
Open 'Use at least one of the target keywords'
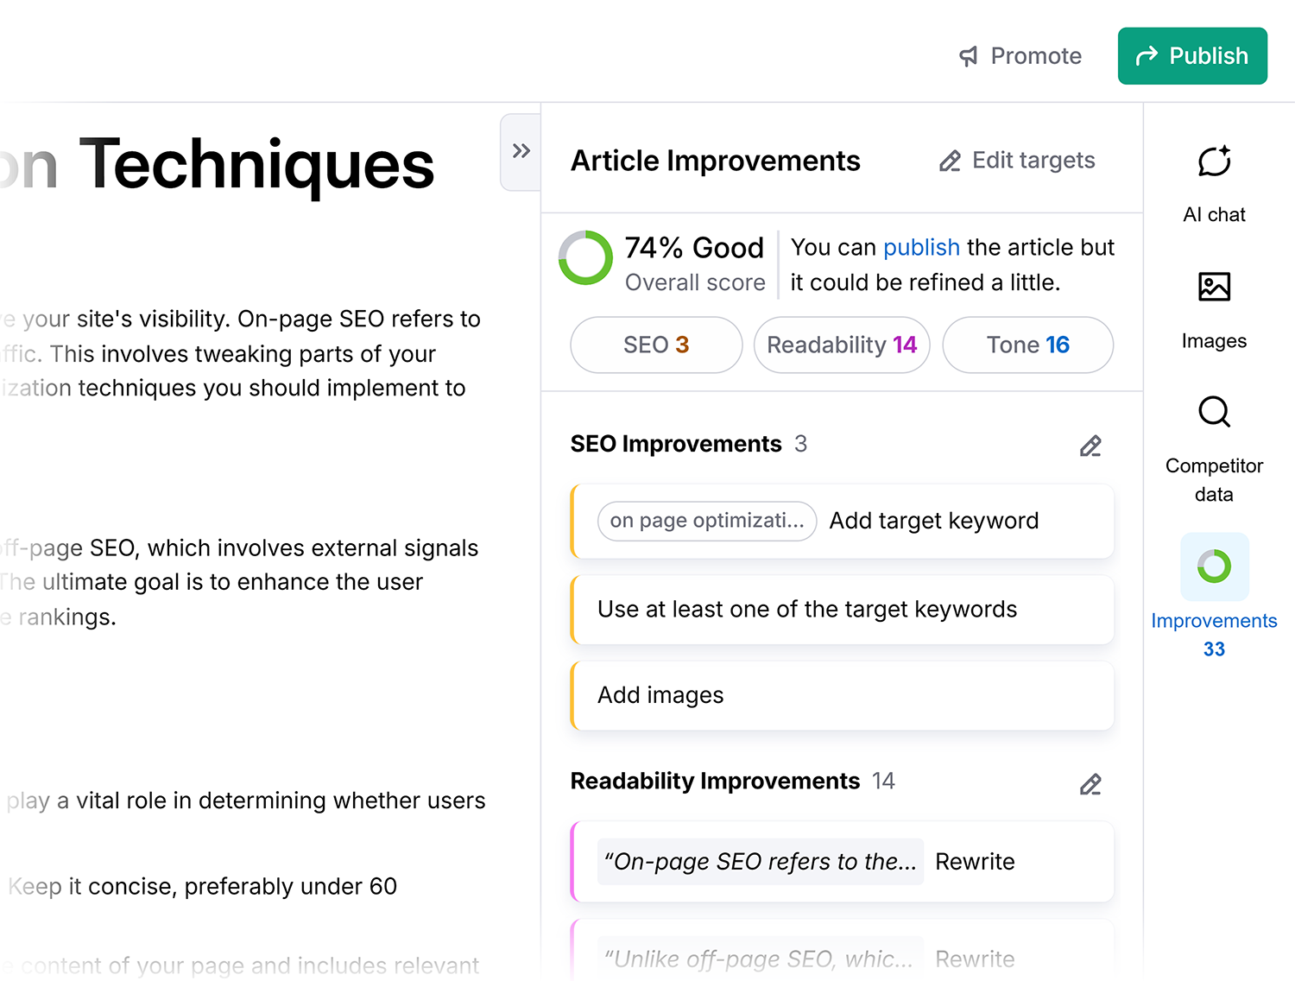point(842,610)
